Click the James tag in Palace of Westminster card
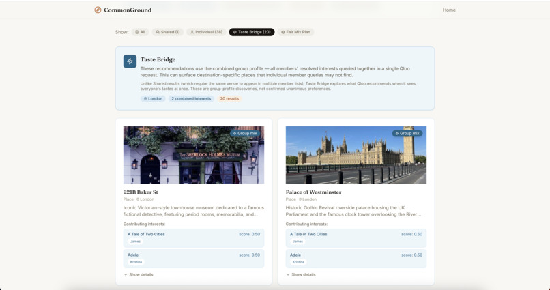This screenshot has width=550, height=290. click(298, 242)
